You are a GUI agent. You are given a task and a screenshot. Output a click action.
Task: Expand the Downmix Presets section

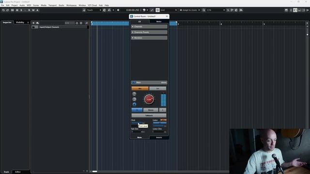[x=149, y=32]
